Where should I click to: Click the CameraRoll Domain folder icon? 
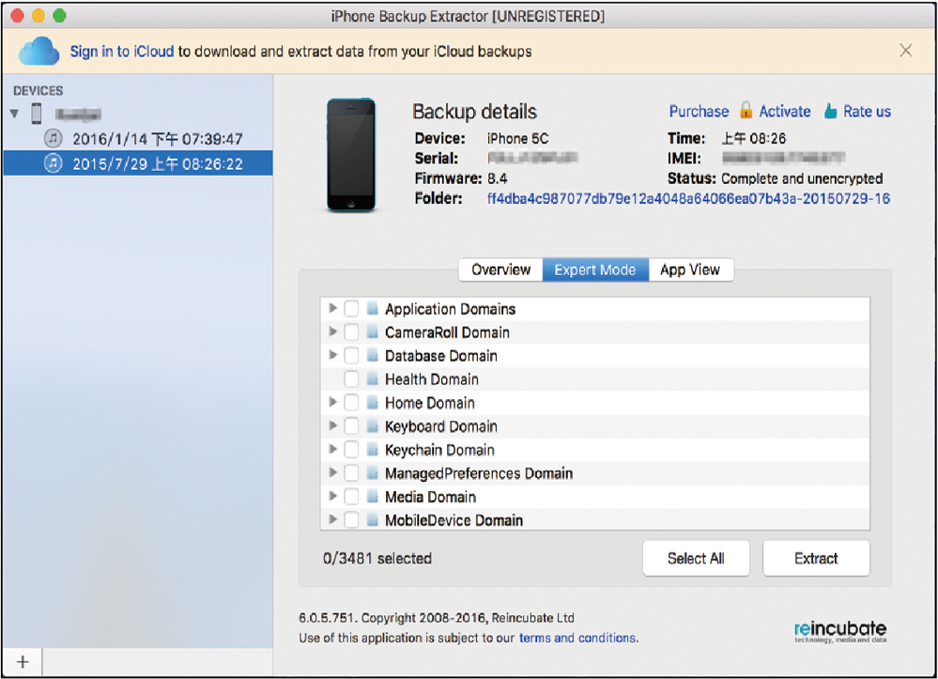pyautogui.click(x=372, y=332)
